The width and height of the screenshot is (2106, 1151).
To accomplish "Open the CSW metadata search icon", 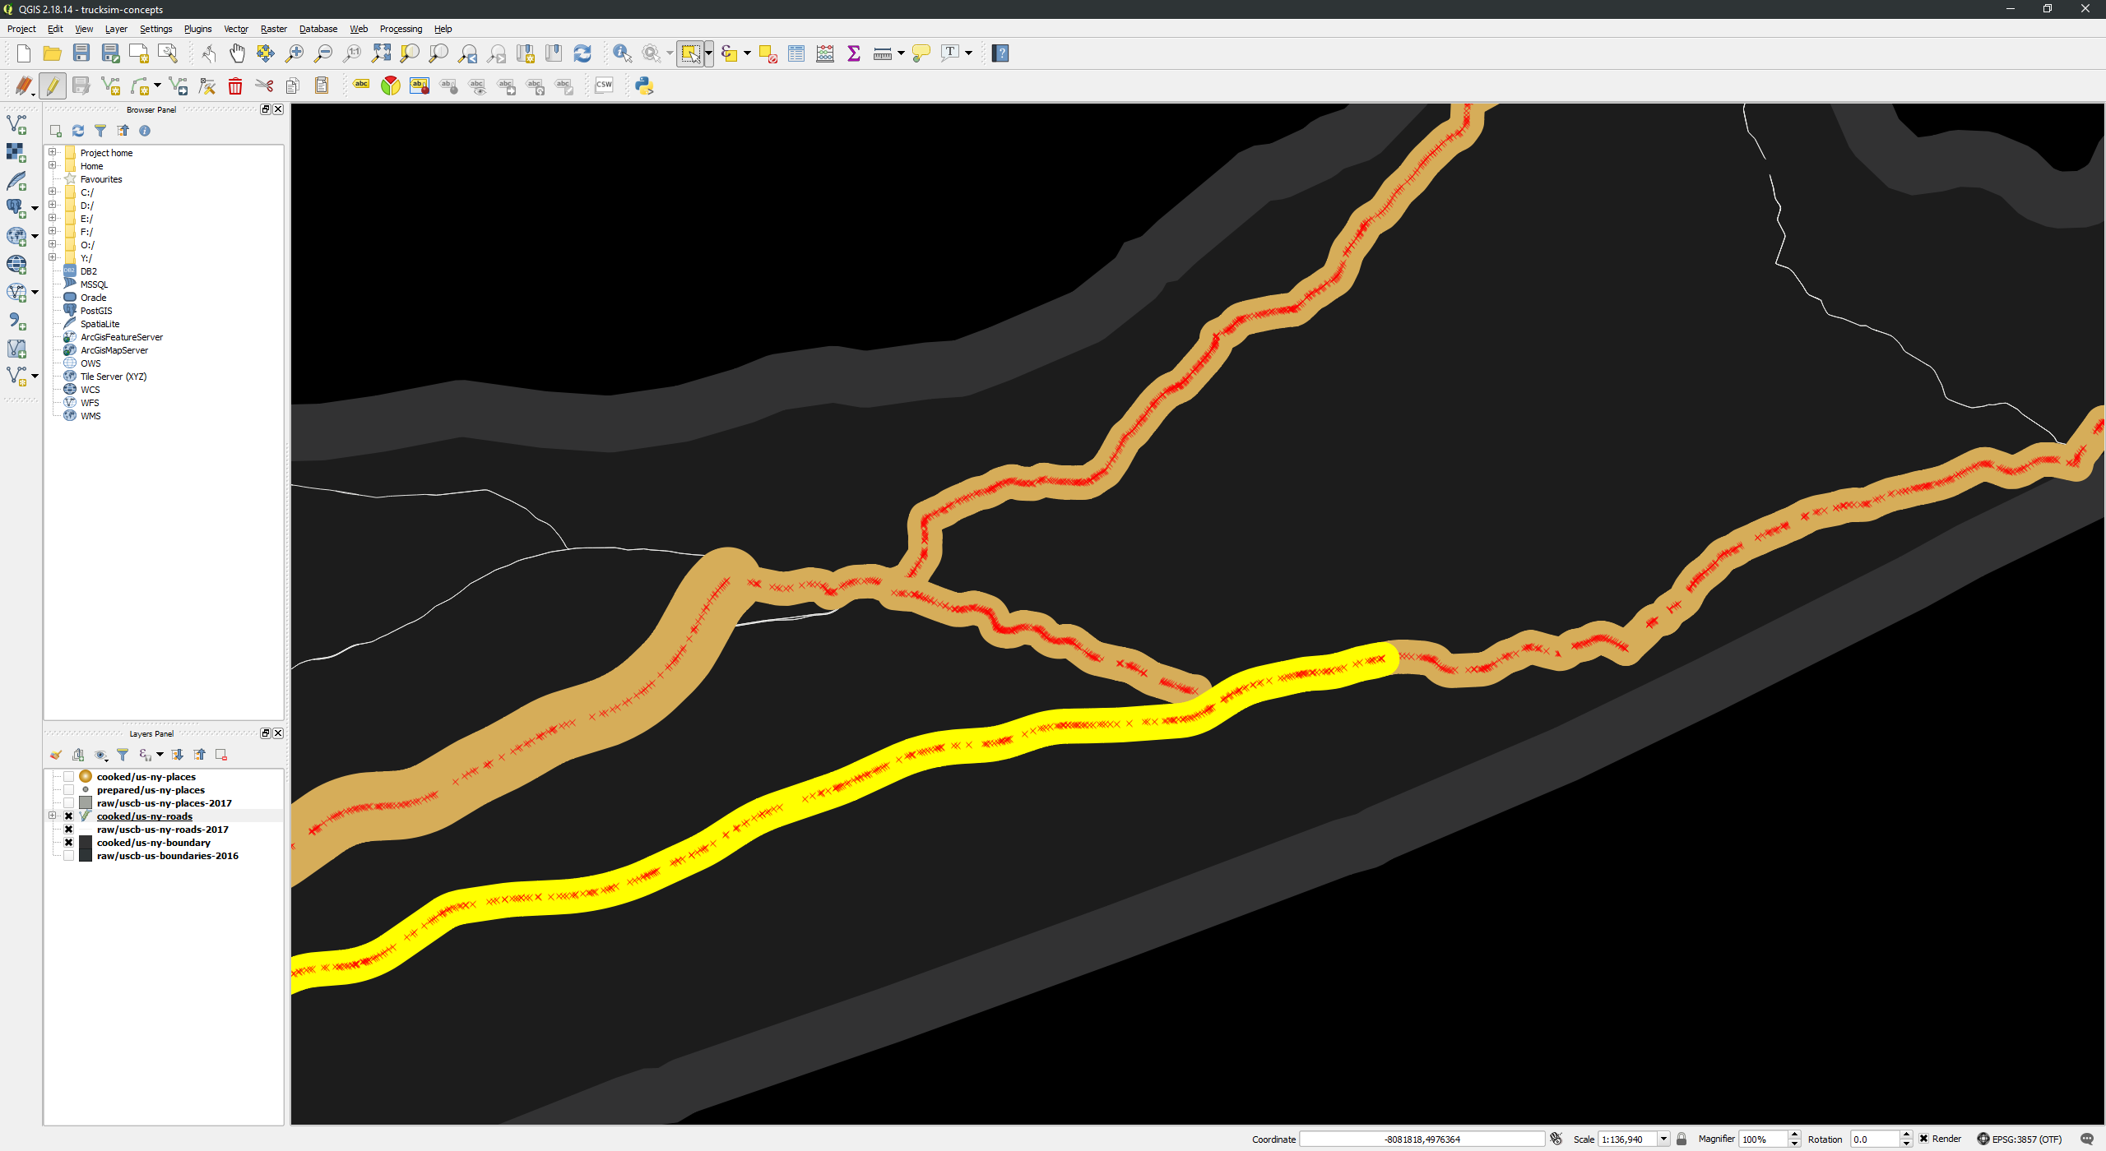I will [605, 86].
